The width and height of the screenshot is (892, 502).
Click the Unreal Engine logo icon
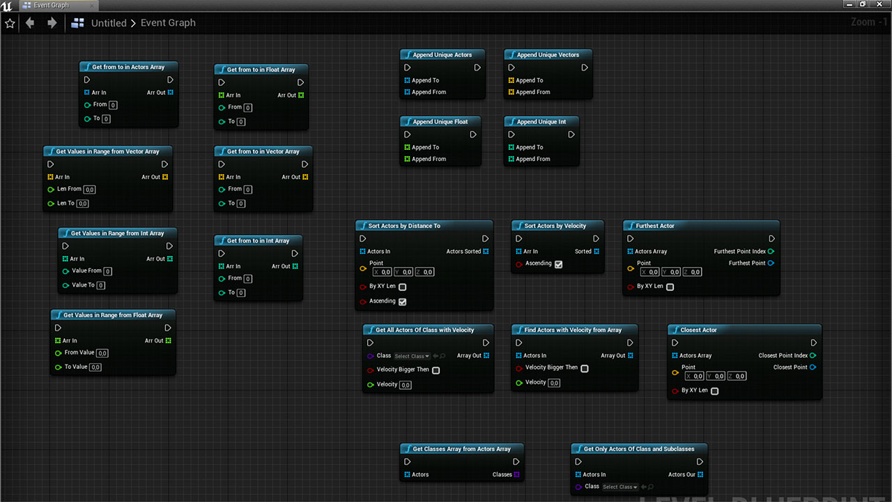(x=7, y=5)
